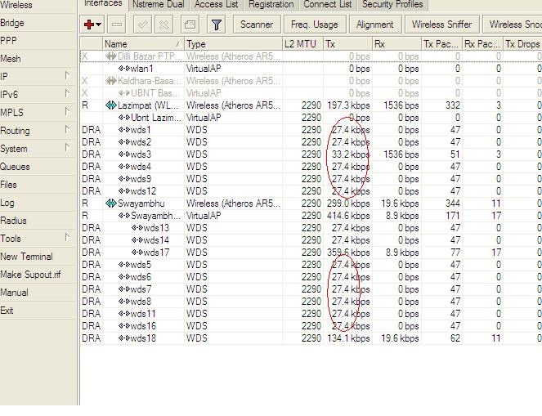Click the Filter funnel toolbar button
Viewport: 542px width, 416px height.
[217, 25]
